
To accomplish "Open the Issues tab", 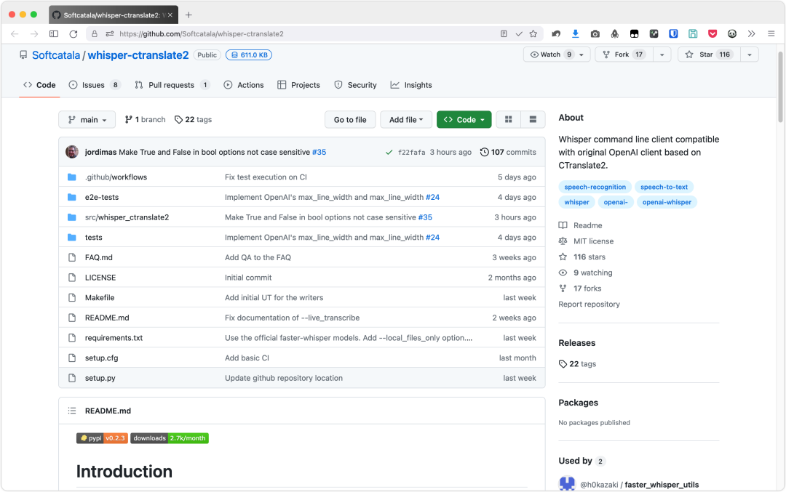I will [x=95, y=85].
